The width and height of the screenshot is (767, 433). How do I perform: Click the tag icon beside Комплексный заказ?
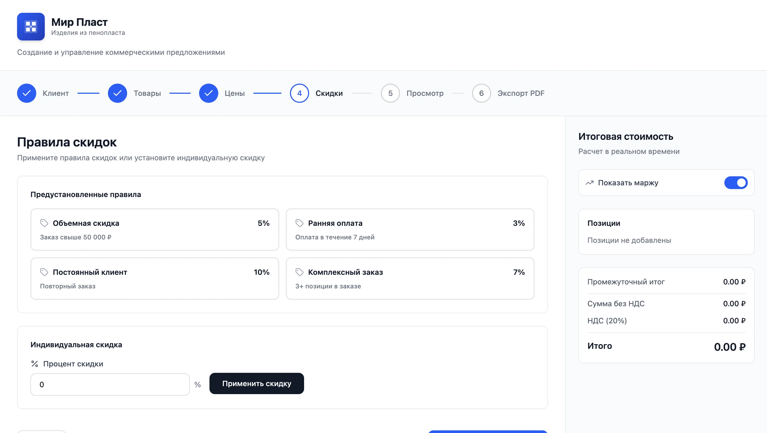(x=299, y=272)
